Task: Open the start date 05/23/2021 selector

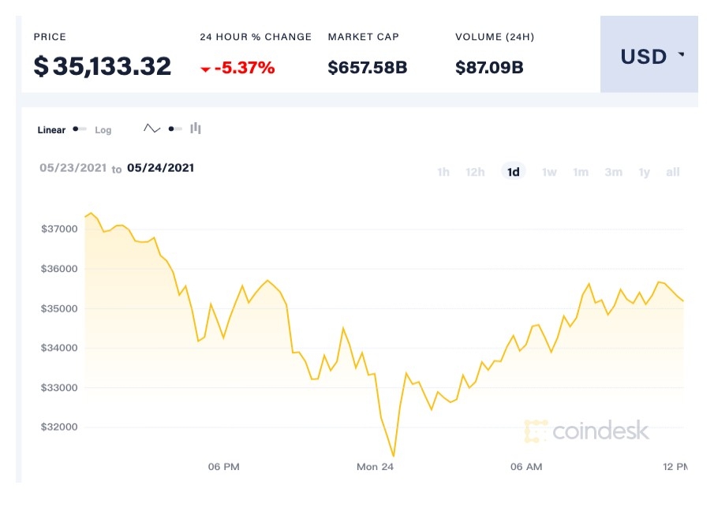Action: 73,168
